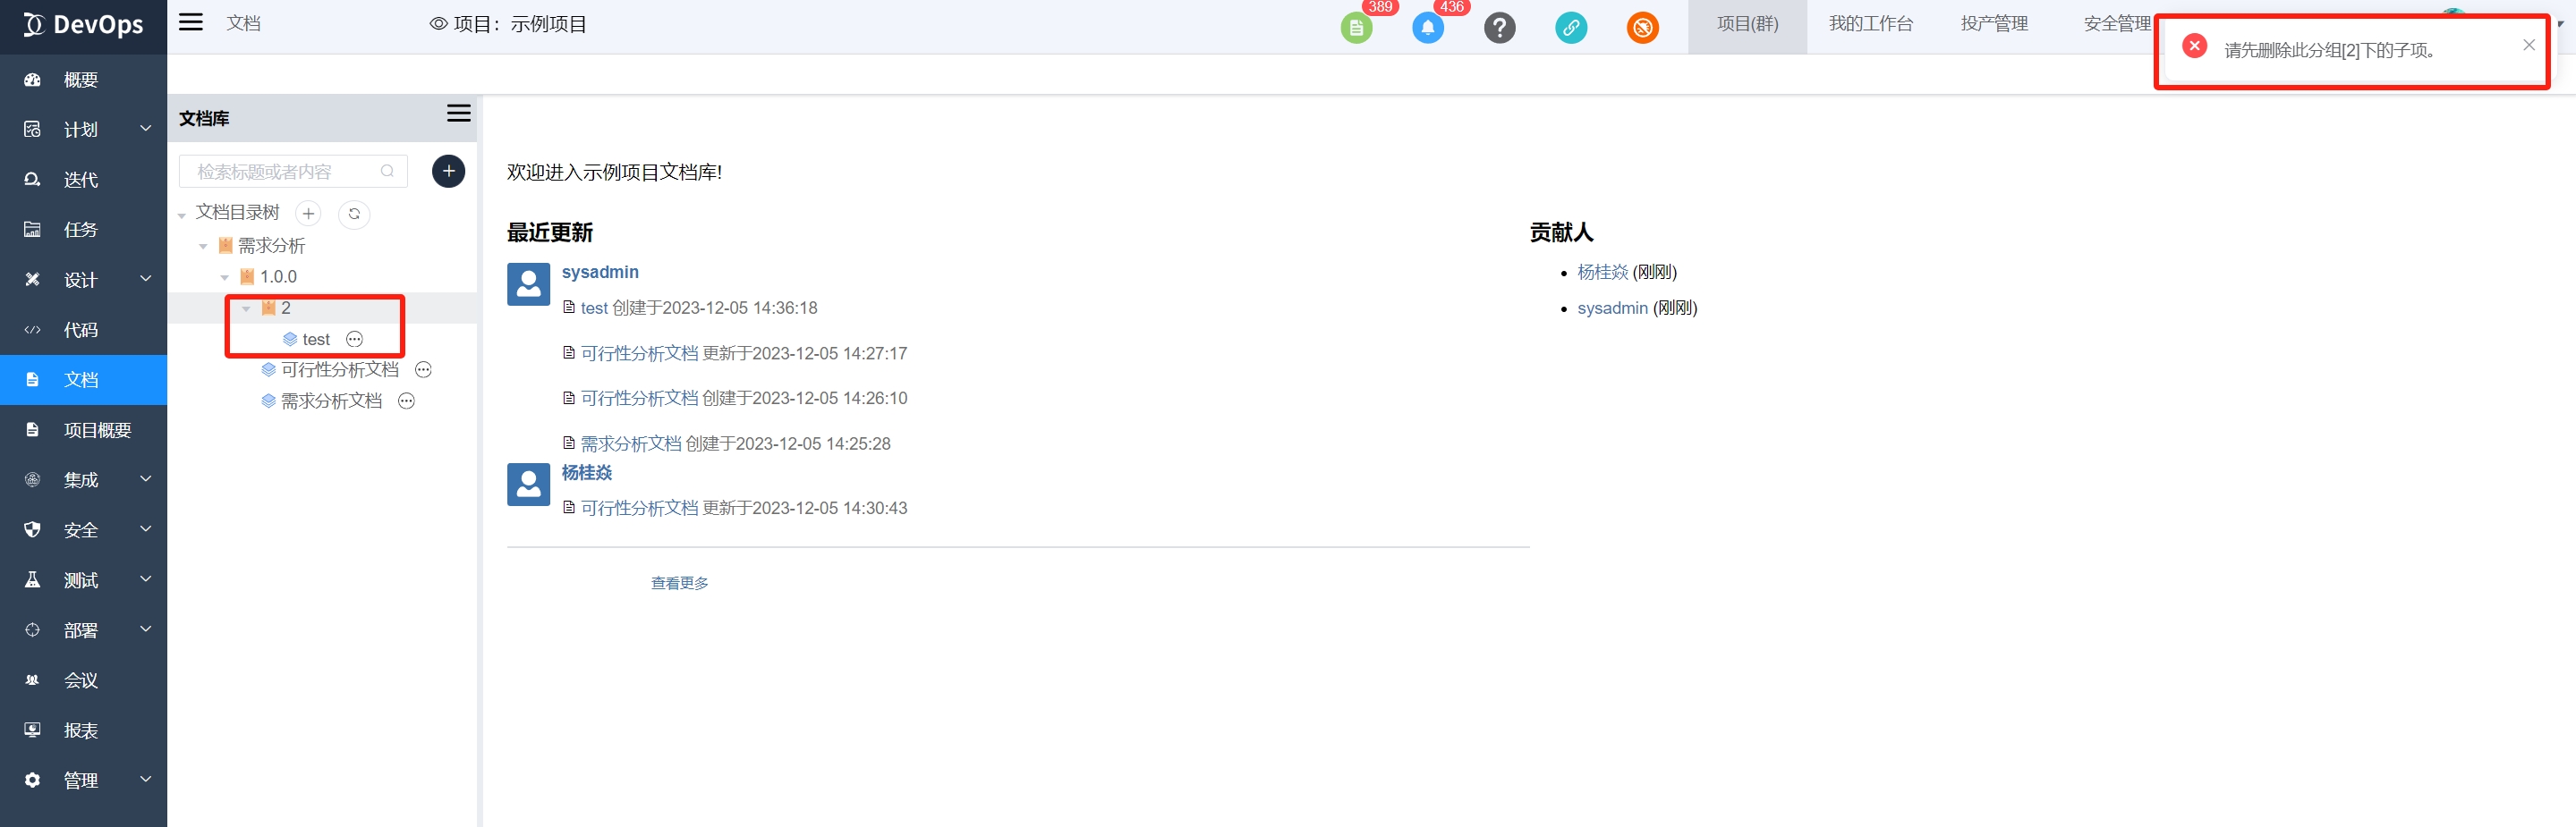The height and width of the screenshot is (827, 2576).
Task: Open 可行性分析文档 updated at 14:30:43
Action: 639,509
